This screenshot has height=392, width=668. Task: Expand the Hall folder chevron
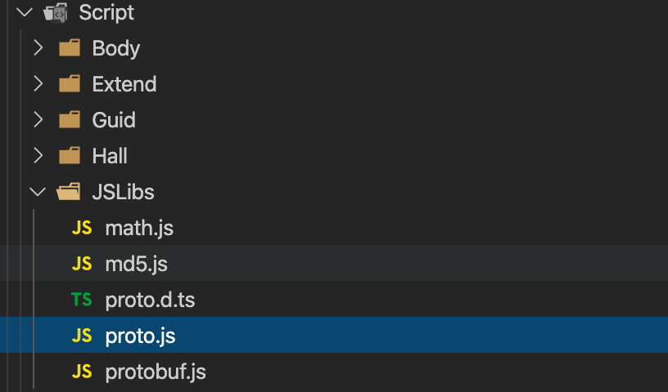tap(38, 156)
